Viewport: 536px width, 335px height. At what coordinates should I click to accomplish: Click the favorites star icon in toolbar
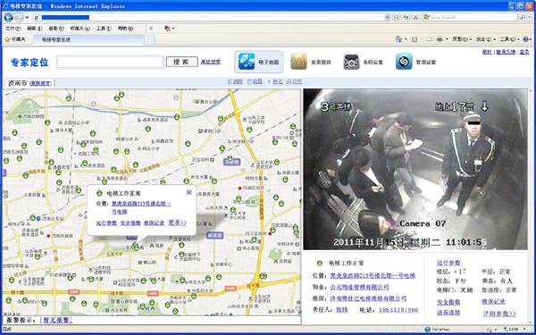7,39
